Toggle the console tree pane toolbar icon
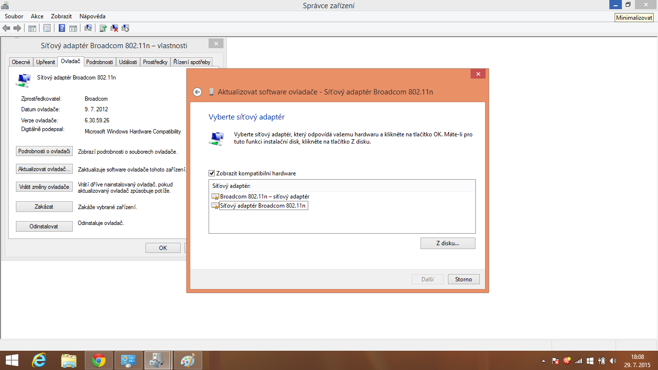The image size is (658, 370). coord(32,28)
